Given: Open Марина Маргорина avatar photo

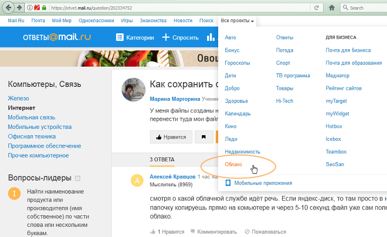Looking at the screenshot, I should point(134,90).
